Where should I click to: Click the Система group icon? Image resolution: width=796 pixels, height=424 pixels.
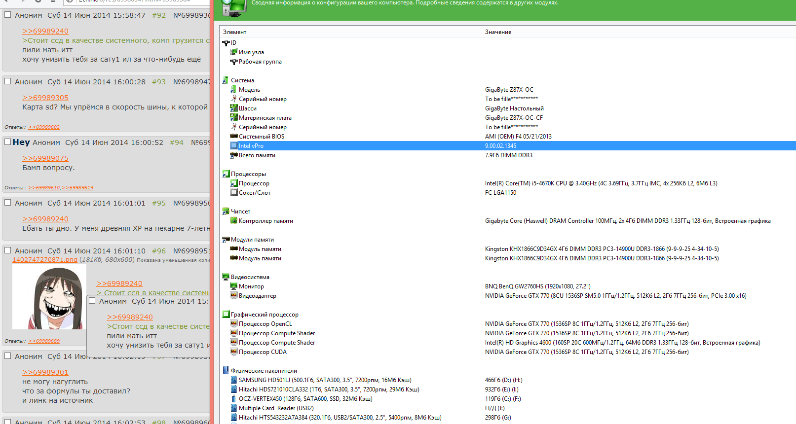tap(226, 80)
